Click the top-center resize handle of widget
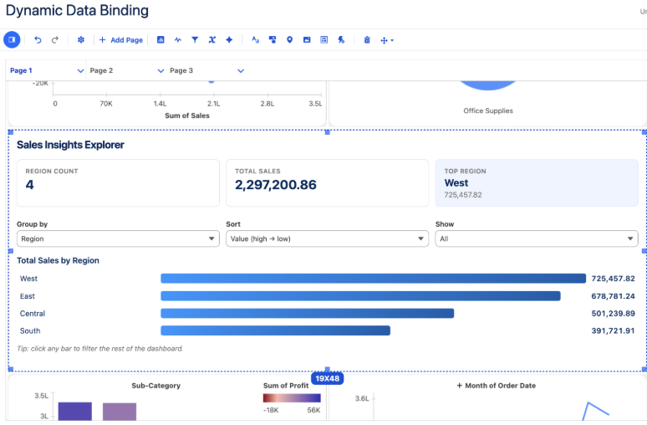 pyautogui.click(x=327, y=132)
